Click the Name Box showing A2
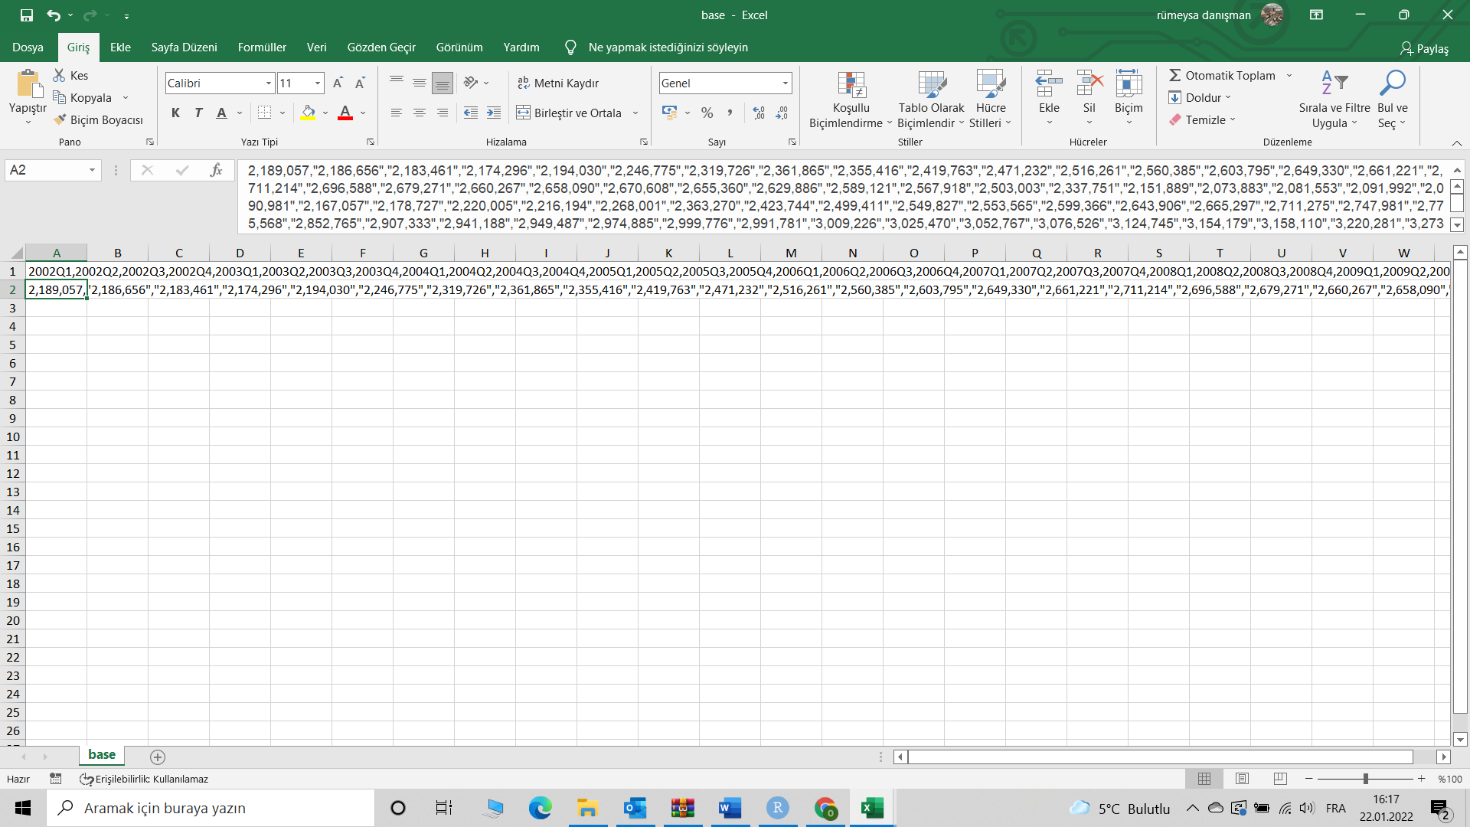 point(44,170)
